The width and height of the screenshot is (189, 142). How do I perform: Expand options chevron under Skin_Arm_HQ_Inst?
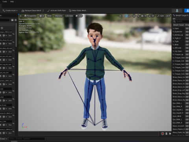[x=6, y=60]
